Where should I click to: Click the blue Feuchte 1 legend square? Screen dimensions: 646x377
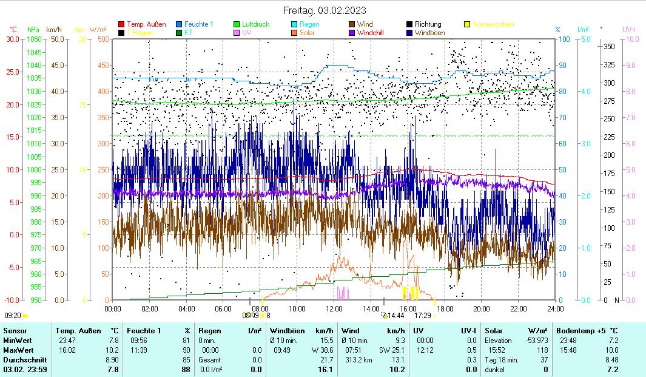[x=179, y=25]
